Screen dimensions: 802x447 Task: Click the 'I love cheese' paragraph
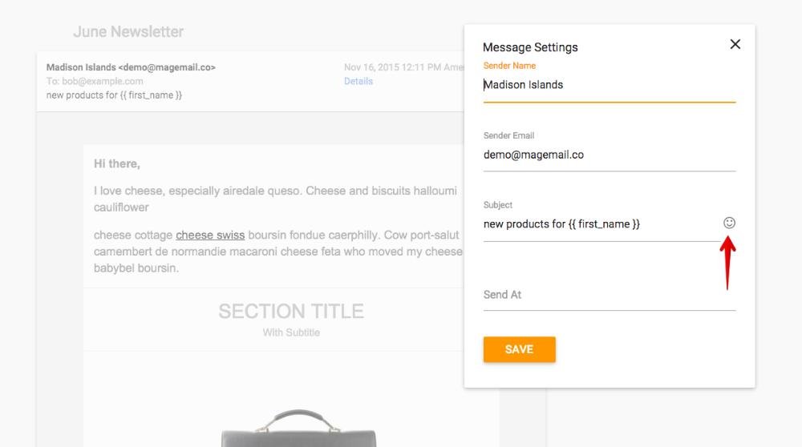(275, 199)
